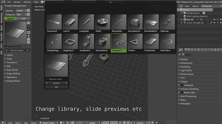Open the File menu

click(x=9, y=2)
